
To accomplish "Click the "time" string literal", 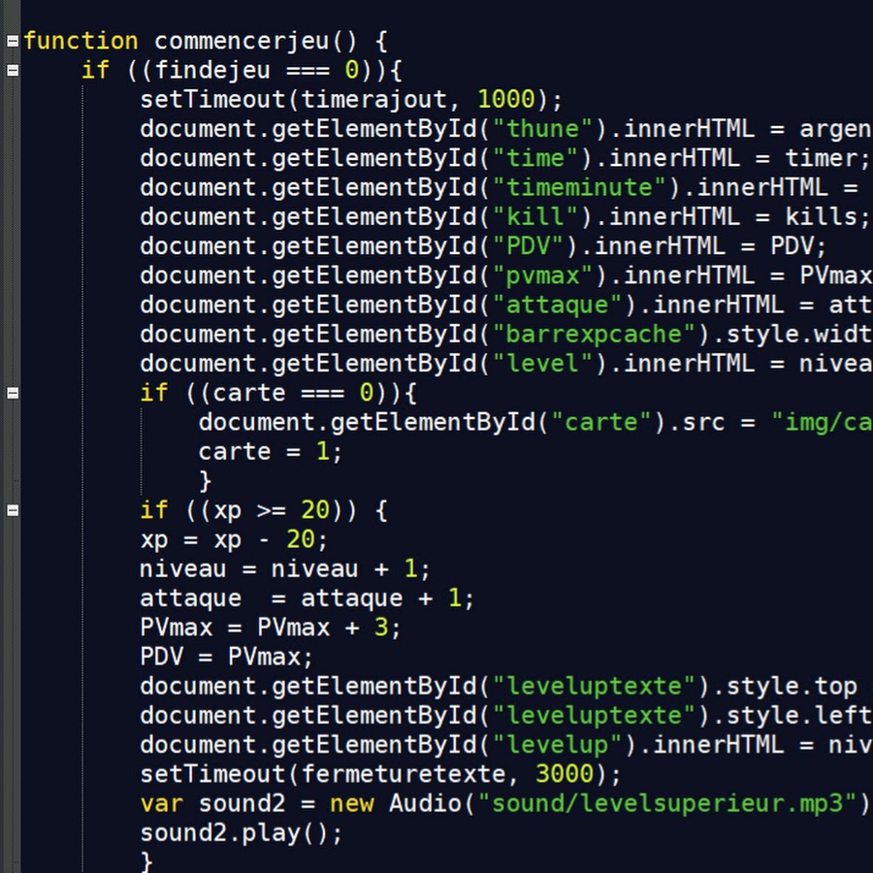I will point(535,159).
